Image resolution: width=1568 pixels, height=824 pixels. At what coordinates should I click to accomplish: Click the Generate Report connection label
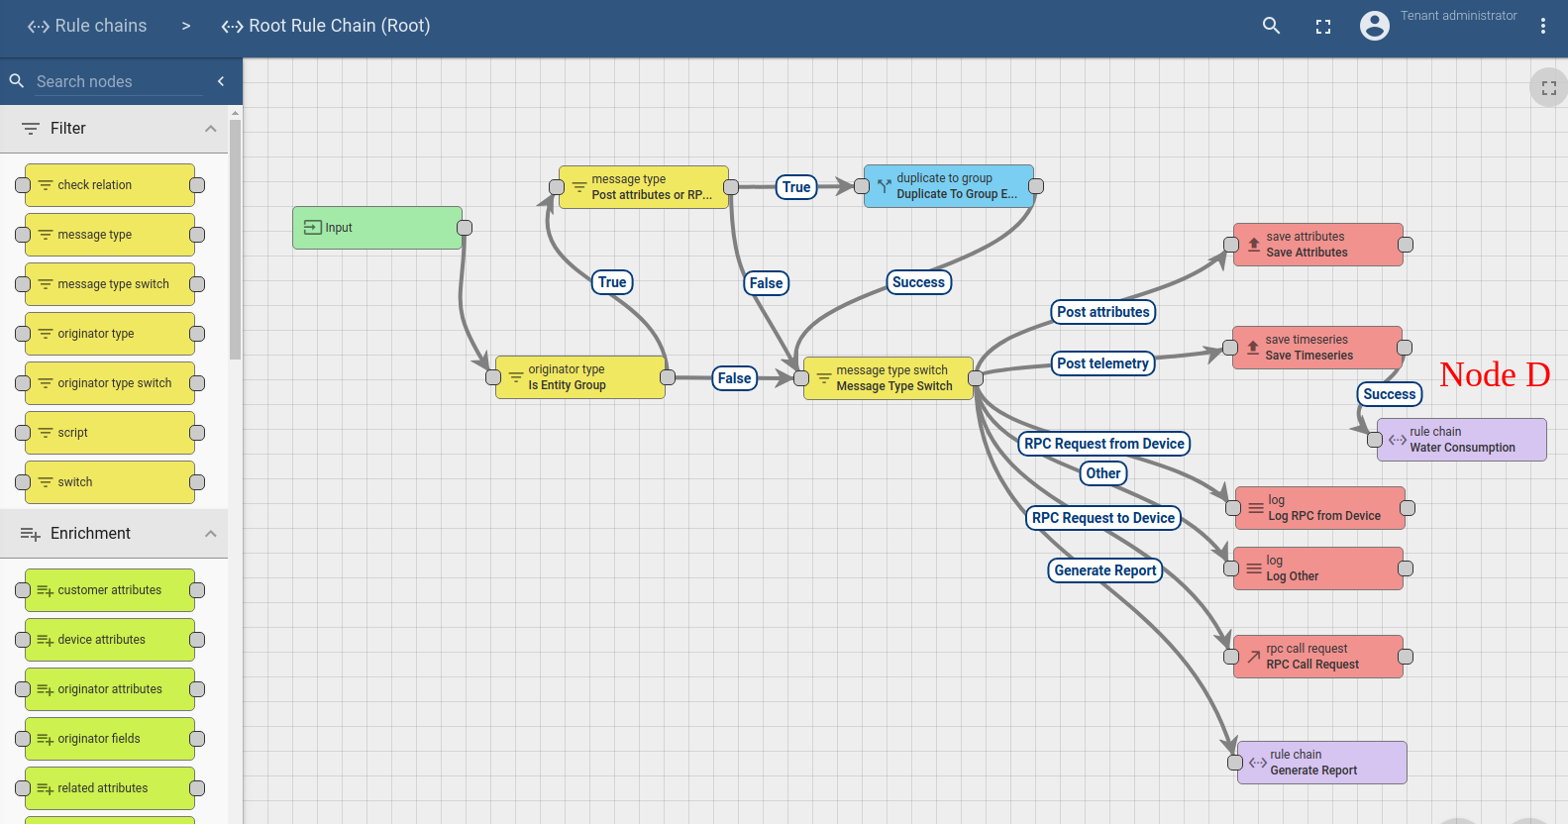pos(1105,570)
